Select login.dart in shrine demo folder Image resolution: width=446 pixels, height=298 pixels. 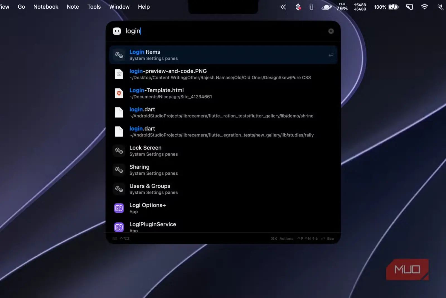click(x=223, y=112)
